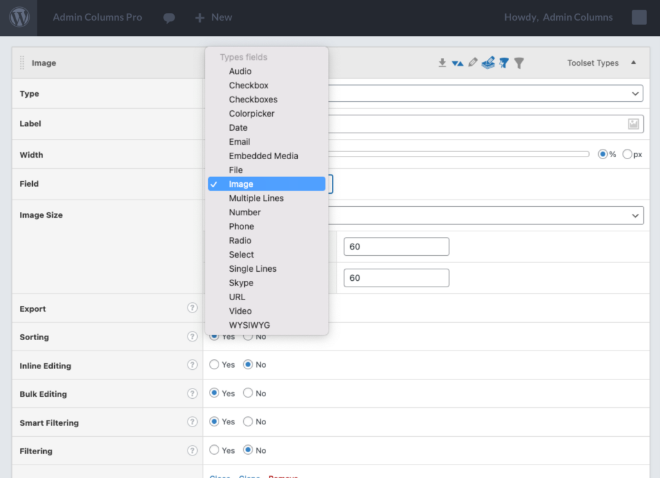Viewport: 660px width, 478px height.
Task: Focus the second 60 size input
Action: [x=396, y=278]
